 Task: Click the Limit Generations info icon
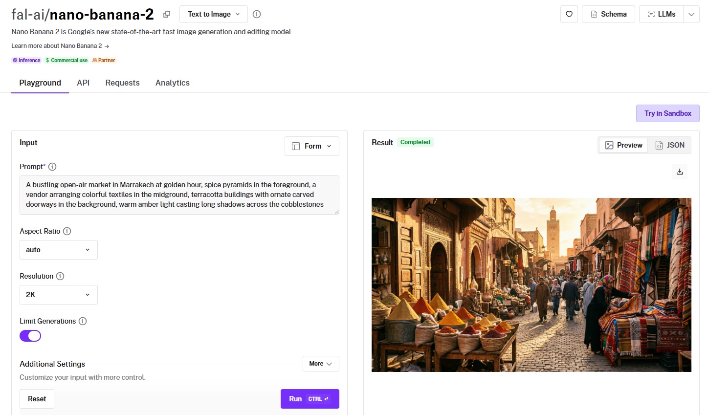83,321
